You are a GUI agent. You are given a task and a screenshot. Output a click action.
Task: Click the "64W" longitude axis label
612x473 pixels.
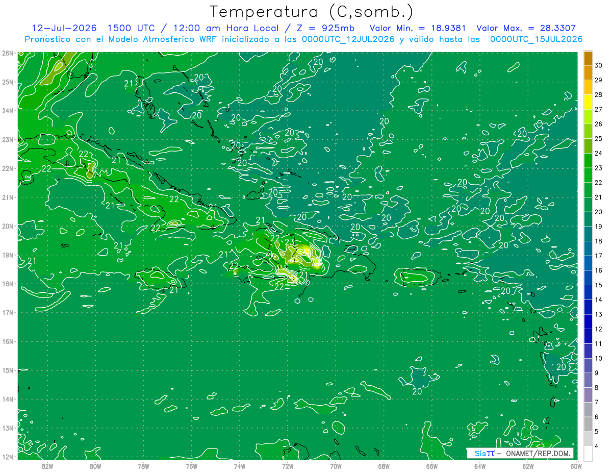[x=479, y=465]
